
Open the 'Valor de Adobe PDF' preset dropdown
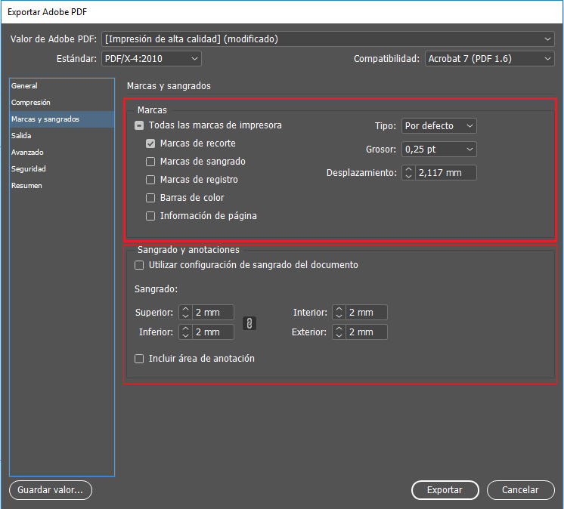point(327,39)
